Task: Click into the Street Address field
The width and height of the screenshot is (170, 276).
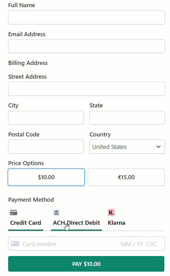Action: (x=87, y=89)
